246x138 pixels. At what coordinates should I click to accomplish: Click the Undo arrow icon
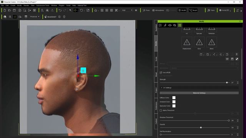pyautogui.click(x=60, y=10)
